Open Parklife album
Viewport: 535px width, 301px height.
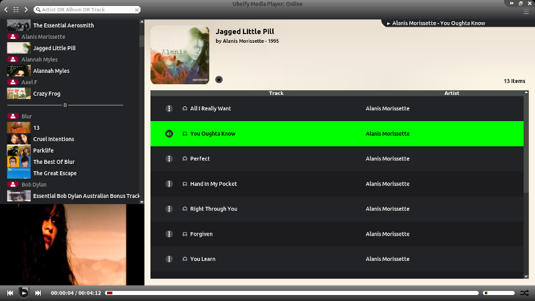43,150
